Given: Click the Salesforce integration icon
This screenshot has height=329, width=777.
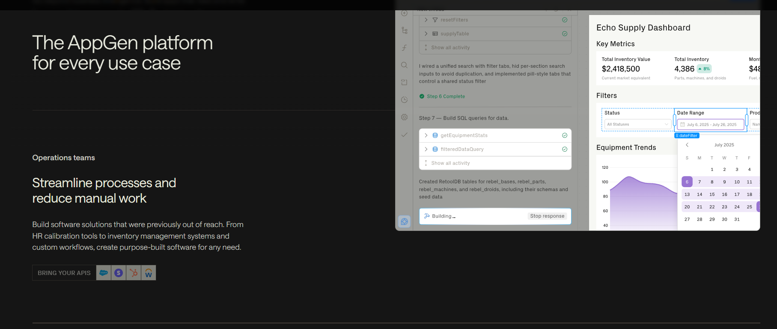Looking at the screenshot, I should click(x=104, y=273).
